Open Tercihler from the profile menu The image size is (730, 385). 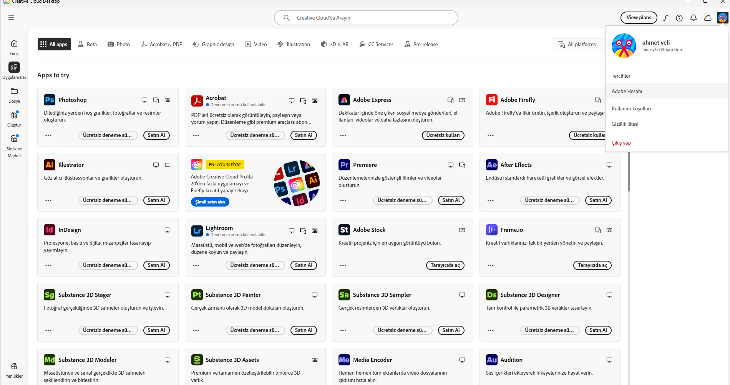667,76
